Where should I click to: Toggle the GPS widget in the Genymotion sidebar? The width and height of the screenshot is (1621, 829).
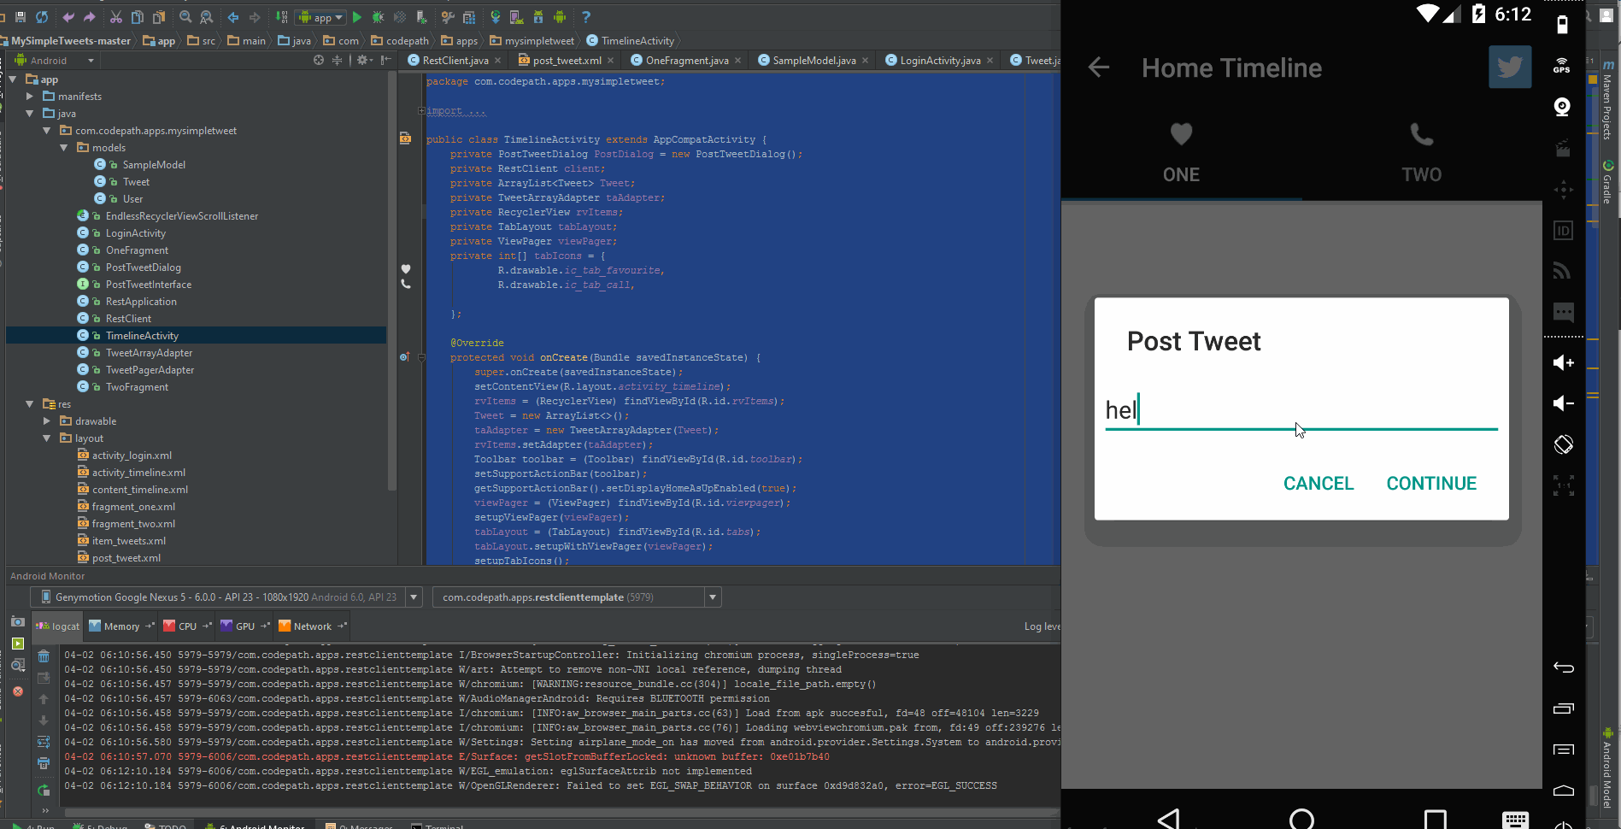point(1561,67)
